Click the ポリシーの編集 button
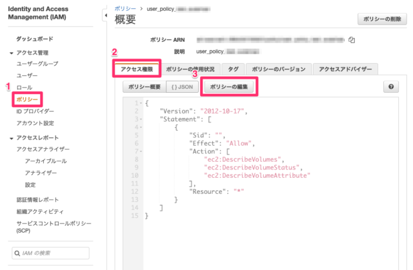The width and height of the screenshot is (413, 270). (229, 87)
